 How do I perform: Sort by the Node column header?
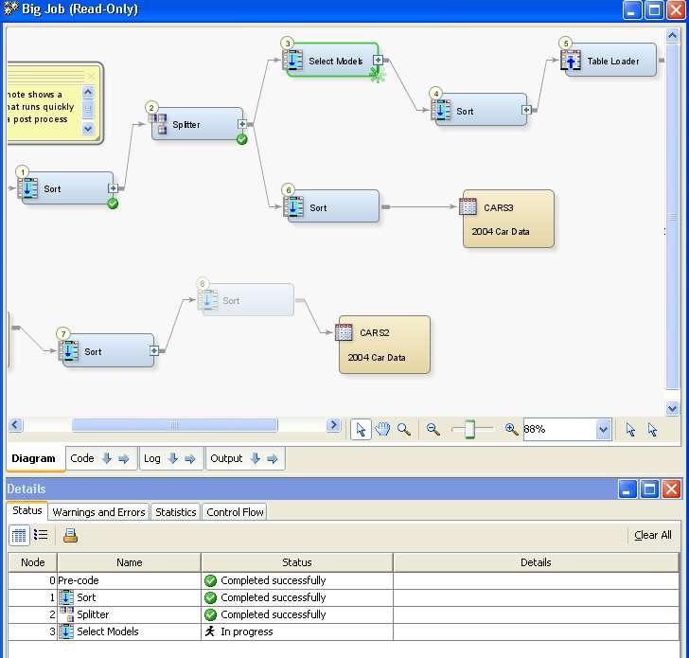pos(32,562)
